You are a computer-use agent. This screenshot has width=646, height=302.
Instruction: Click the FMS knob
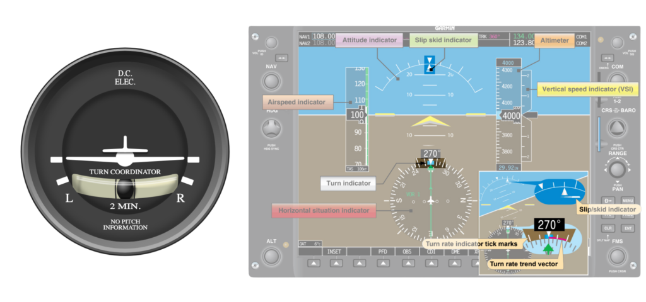(x=617, y=256)
